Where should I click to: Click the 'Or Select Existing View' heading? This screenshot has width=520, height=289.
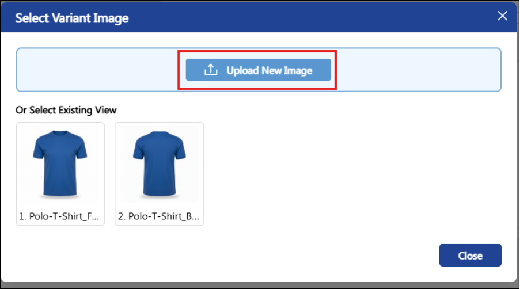tap(66, 110)
